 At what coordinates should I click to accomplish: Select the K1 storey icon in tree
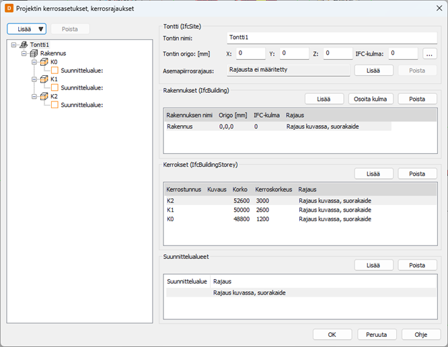(x=44, y=79)
